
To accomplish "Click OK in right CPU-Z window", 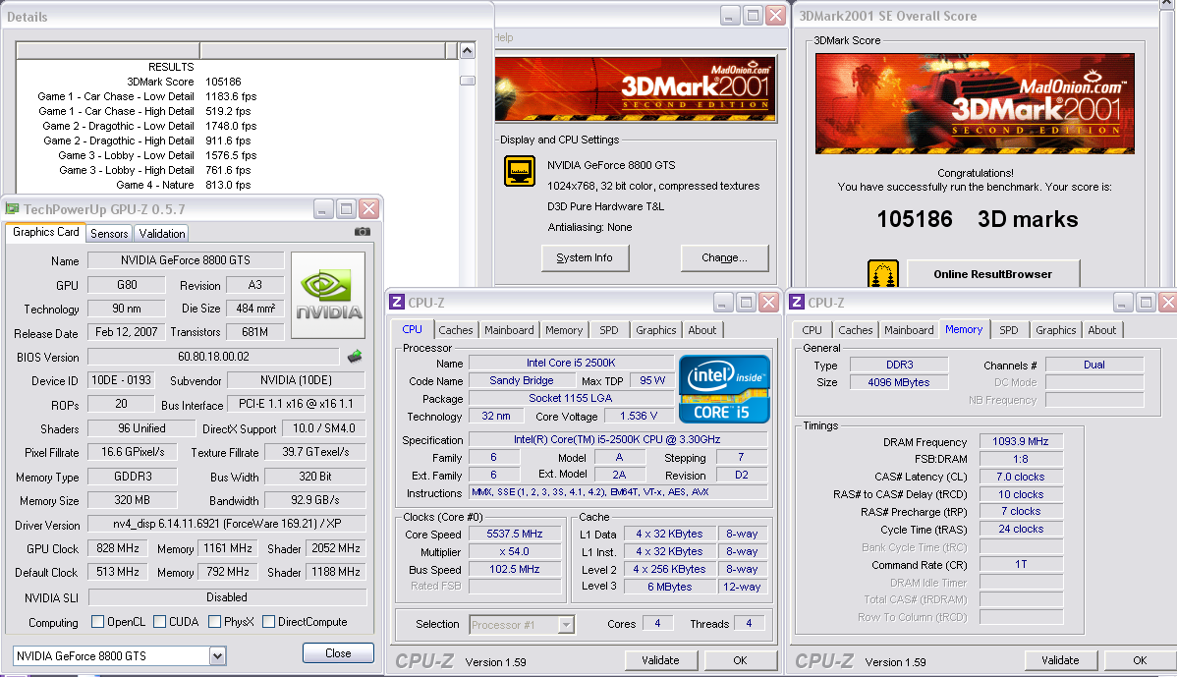I will click(x=1140, y=660).
